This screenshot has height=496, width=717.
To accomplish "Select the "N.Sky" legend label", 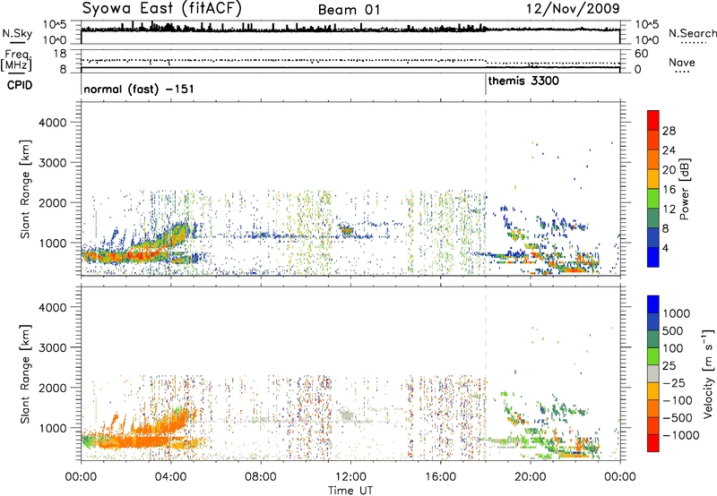I will 17,33.
